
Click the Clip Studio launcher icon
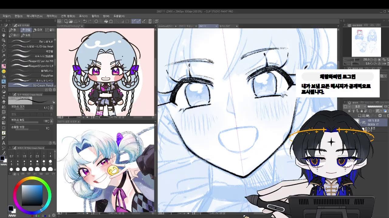(x=60, y=21)
